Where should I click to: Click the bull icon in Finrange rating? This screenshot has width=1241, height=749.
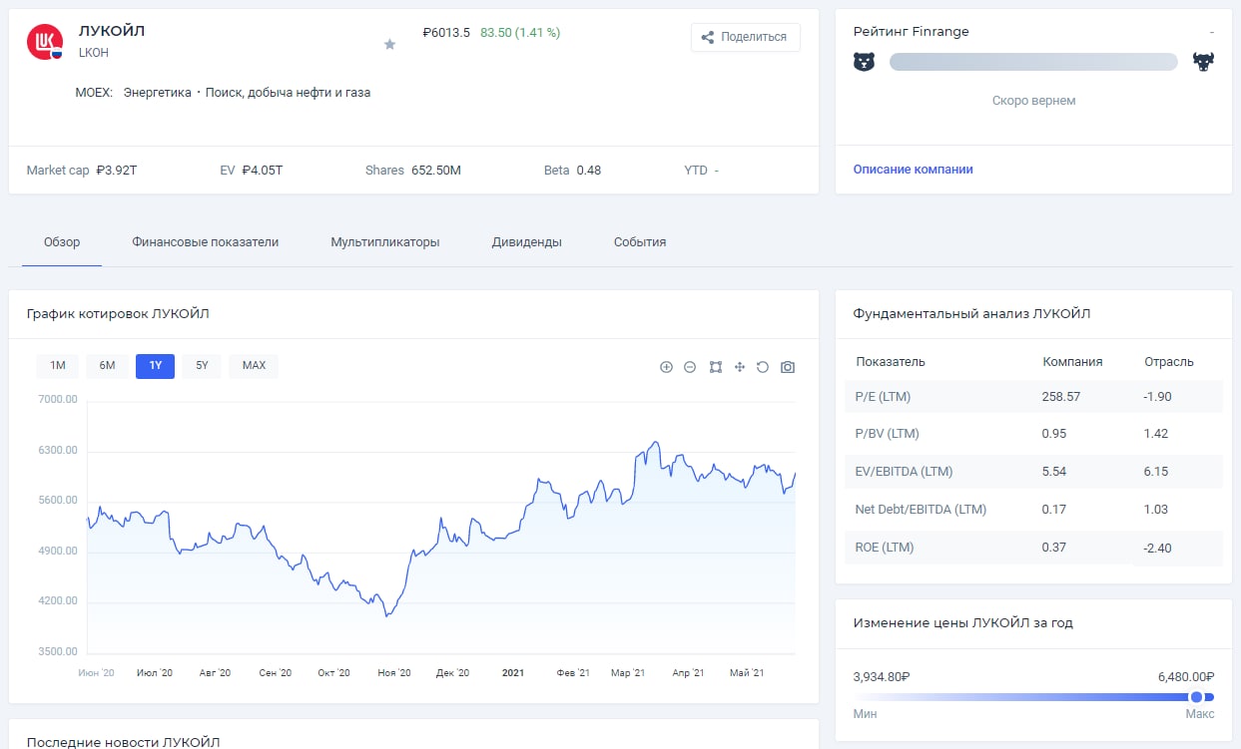[1203, 62]
